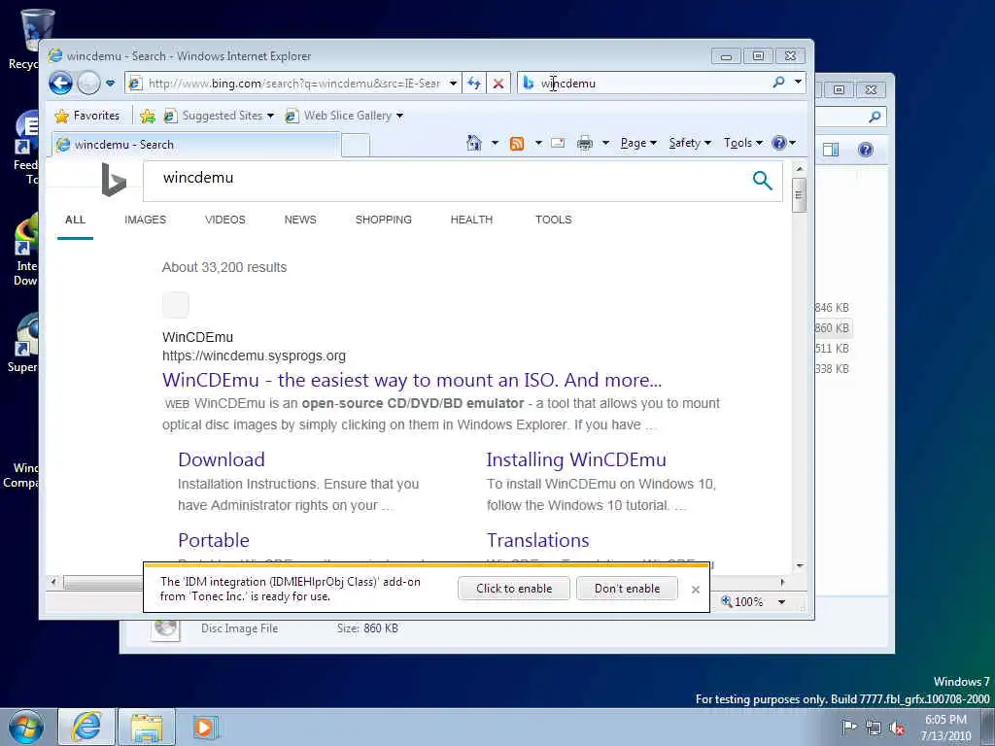Switch to SHOPPING results tab
The width and height of the screenshot is (995, 746).
click(x=383, y=220)
